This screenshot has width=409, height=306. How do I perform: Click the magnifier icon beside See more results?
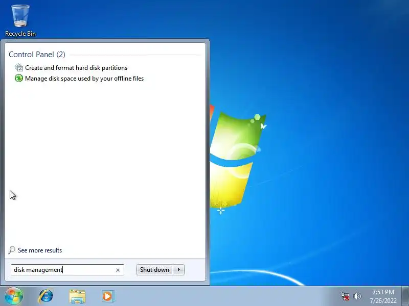[x=12, y=250]
